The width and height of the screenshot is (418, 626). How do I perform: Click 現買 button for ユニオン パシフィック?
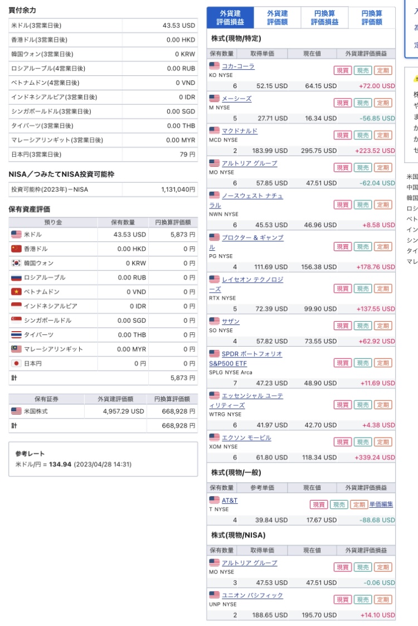coord(343,600)
